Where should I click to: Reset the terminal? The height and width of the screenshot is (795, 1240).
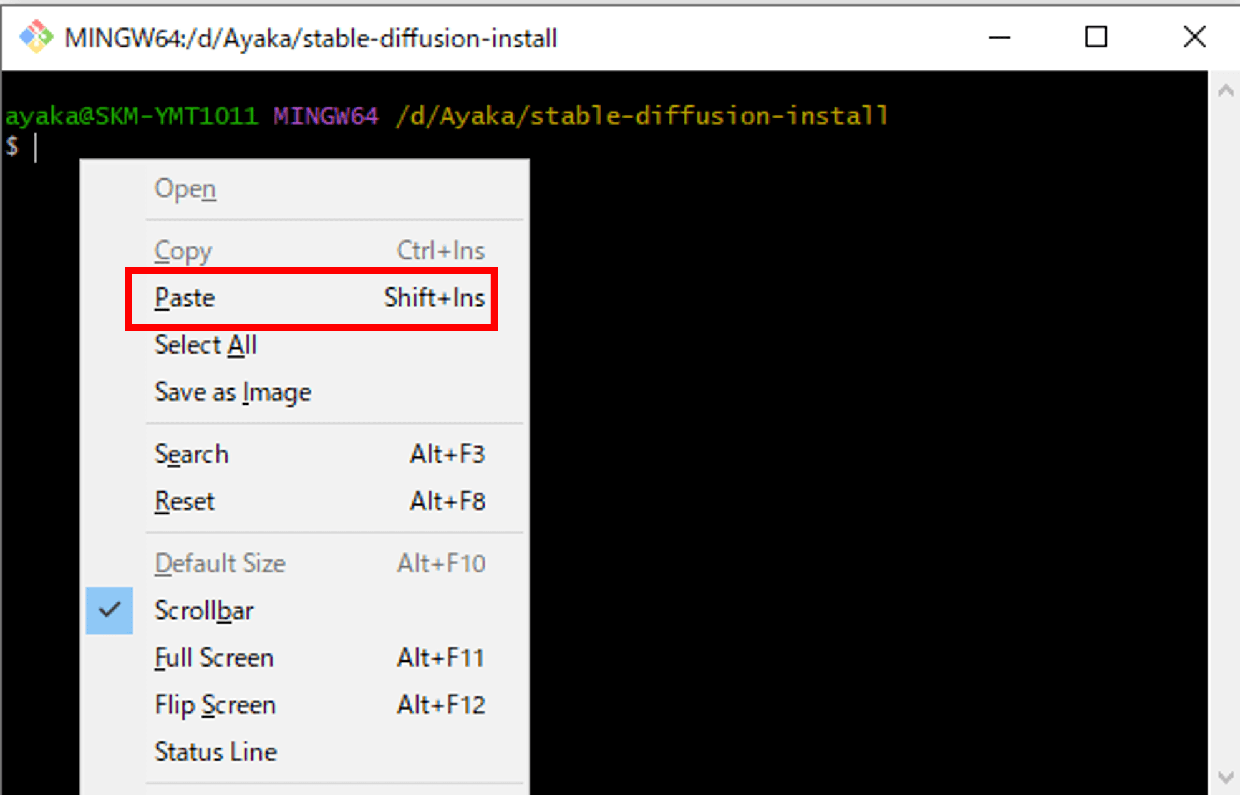[x=185, y=501]
